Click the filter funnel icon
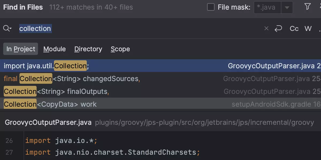The image size is (321, 160). coord(308,7)
